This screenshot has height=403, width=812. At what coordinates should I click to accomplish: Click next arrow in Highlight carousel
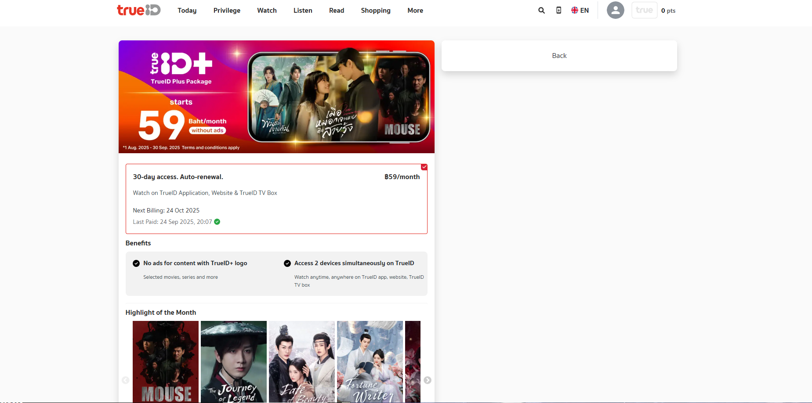428,380
